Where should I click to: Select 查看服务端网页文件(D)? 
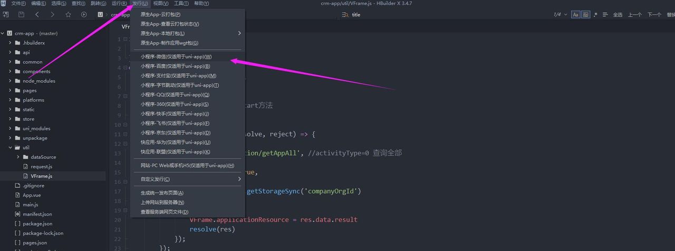point(188,212)
